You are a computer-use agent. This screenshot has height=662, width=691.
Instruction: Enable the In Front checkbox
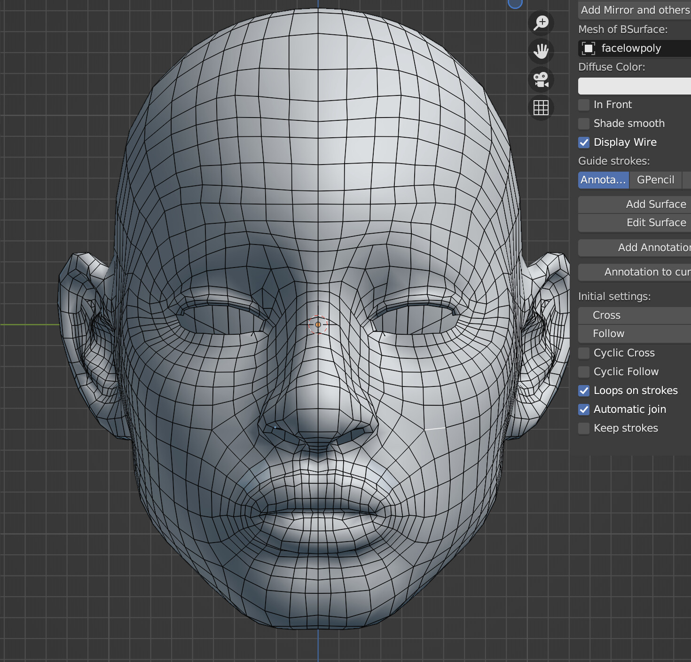tap(584, 105)
